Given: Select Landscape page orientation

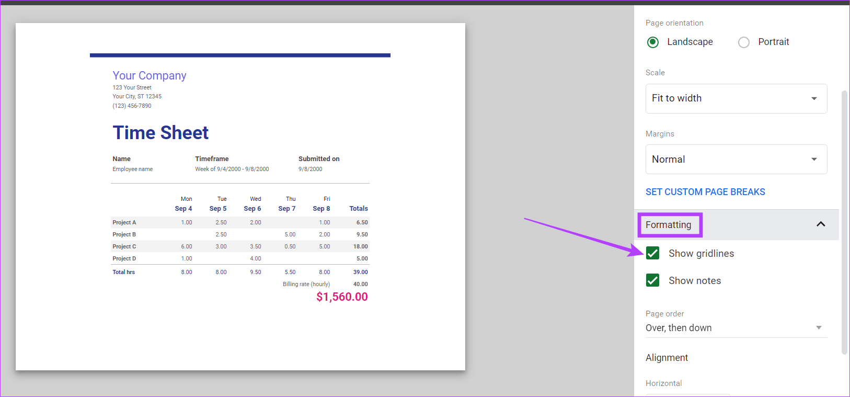Looking at the screenshot, I should coord(653,42).
